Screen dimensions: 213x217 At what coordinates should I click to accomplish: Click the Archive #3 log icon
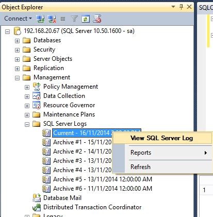coord(46,161)
